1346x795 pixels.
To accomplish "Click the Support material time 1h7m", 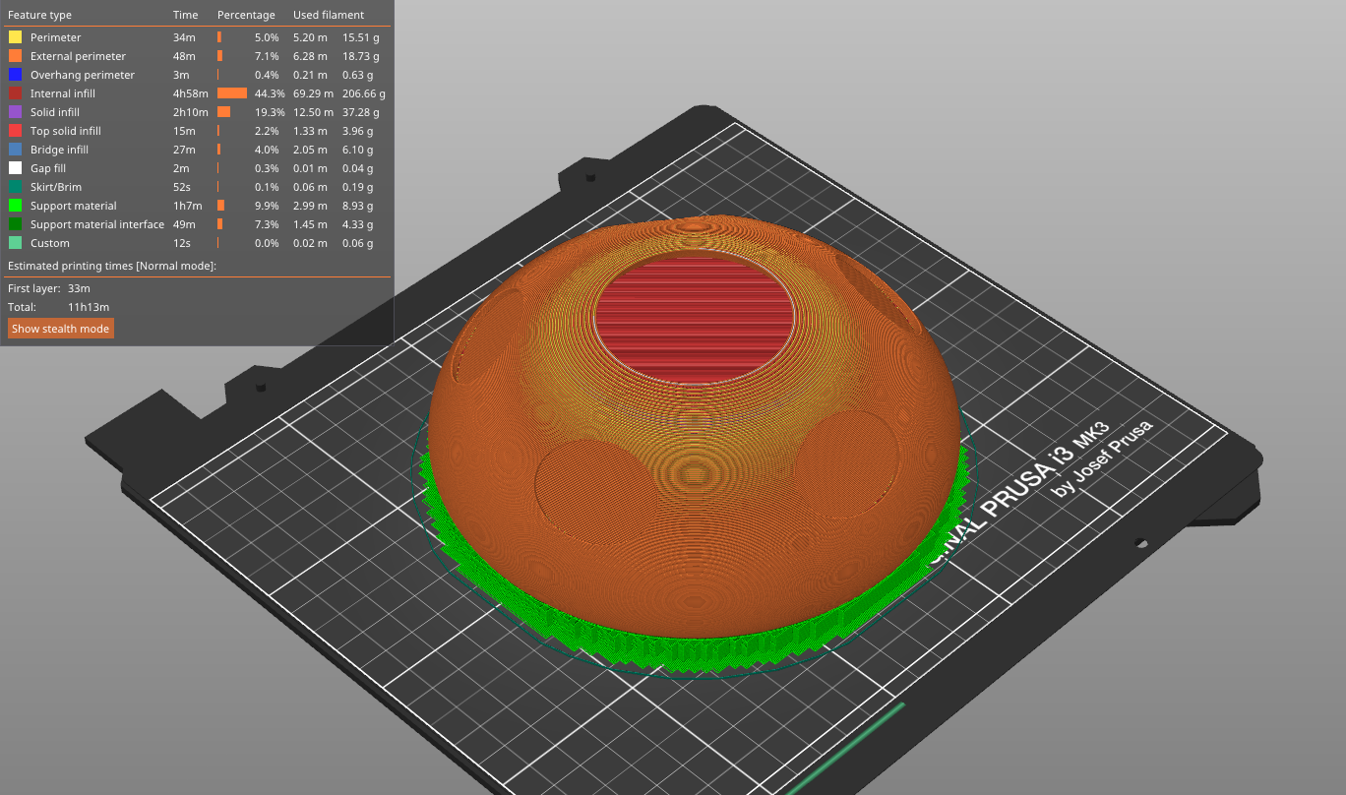I will (x=187, y=206).
